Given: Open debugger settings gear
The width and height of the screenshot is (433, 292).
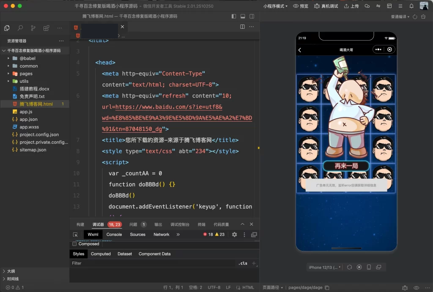Looking at the screenshot, I should pos(234,234).
